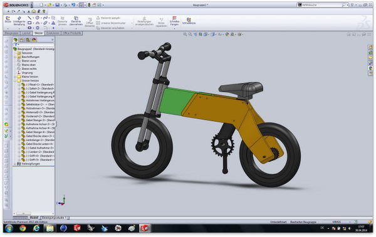Screen dimensions: 376x237
Task: Click Elemente übernehmen convert entities
Action: 76,21
